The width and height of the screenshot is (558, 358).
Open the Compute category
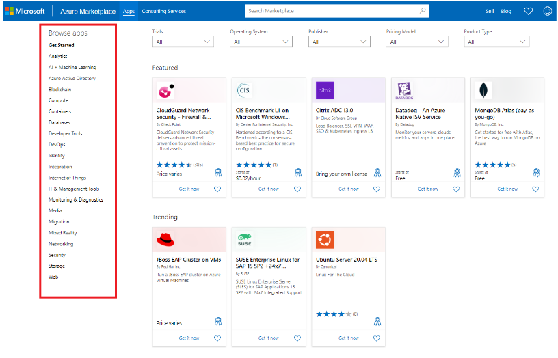58,100
